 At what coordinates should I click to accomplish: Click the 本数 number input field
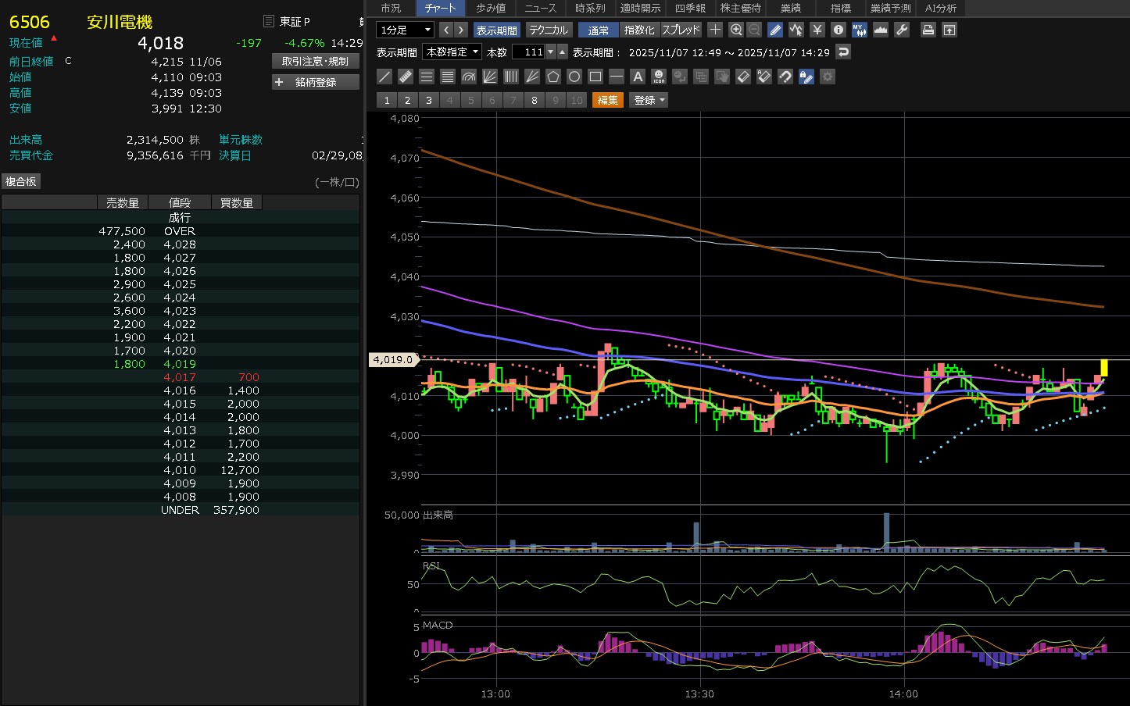[x=529, y=52]
